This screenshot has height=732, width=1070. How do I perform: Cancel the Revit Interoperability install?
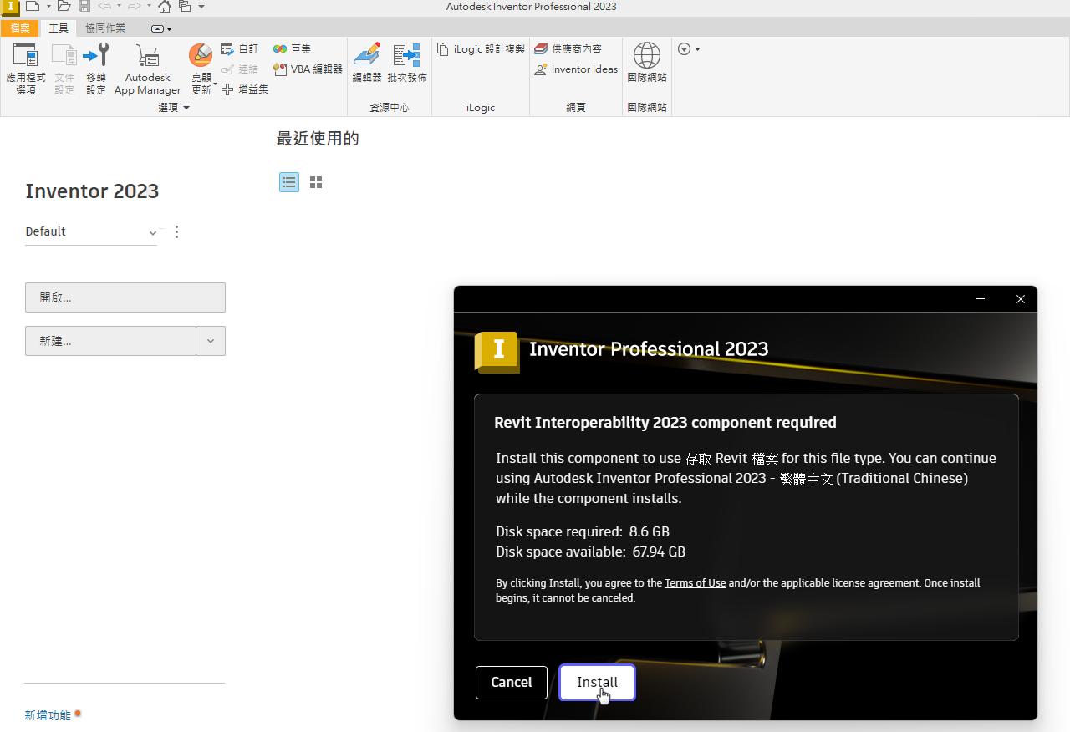coord(512,682)
